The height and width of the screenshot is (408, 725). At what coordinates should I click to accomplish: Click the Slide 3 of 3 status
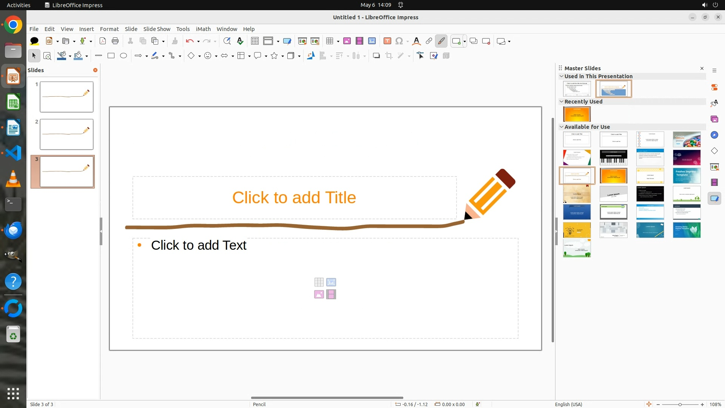click(x=42, y=404)
